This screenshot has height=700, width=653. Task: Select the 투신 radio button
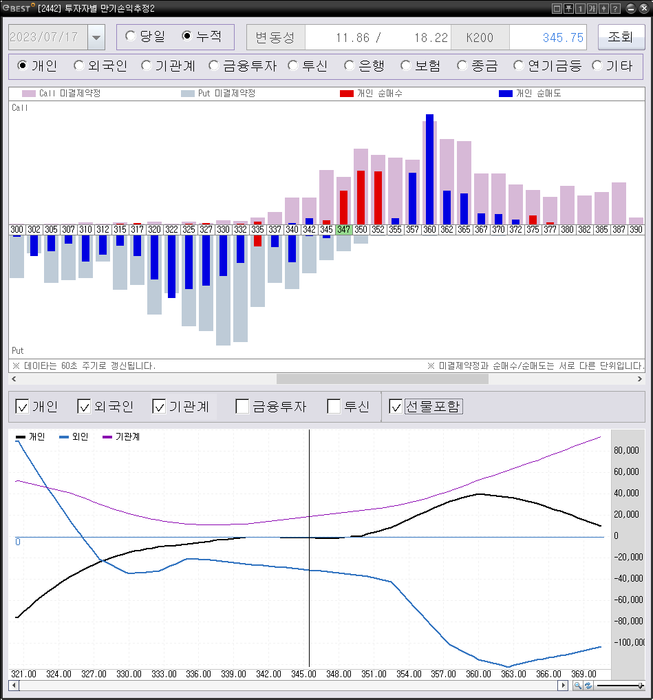(293, 65)
